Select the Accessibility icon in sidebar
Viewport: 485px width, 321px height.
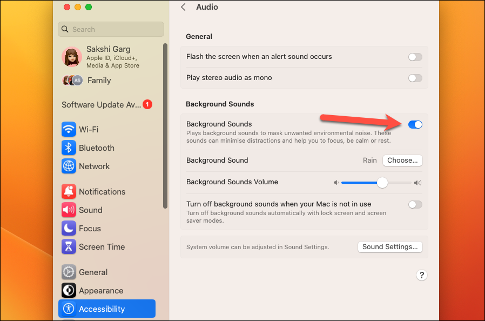(x=69, y=309)
